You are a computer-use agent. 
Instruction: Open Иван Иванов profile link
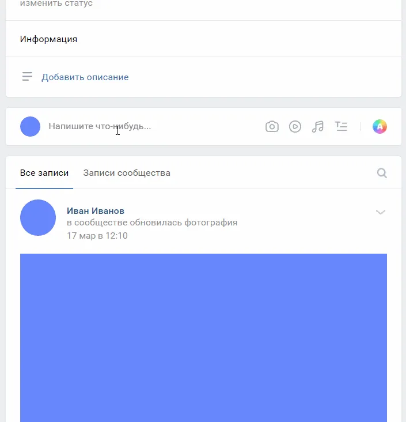(x=96, y=211)
